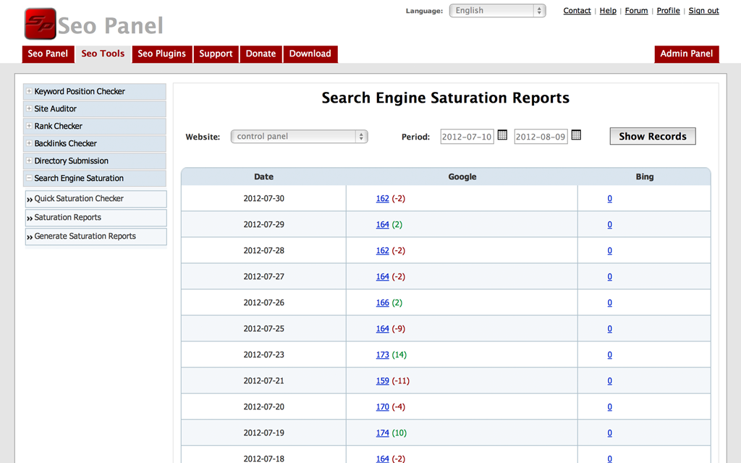Click the start date field 2012-07-10
This screenshot has height=463, width=741.
pos(467,137)
